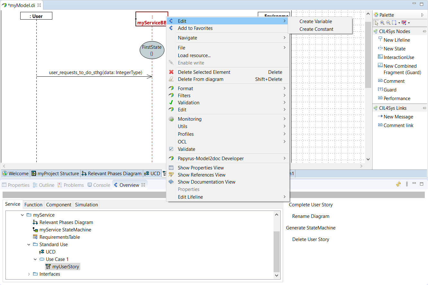
Task: Pick the red create-elements tool in the Palette toolbar
Action: (404, 23)
